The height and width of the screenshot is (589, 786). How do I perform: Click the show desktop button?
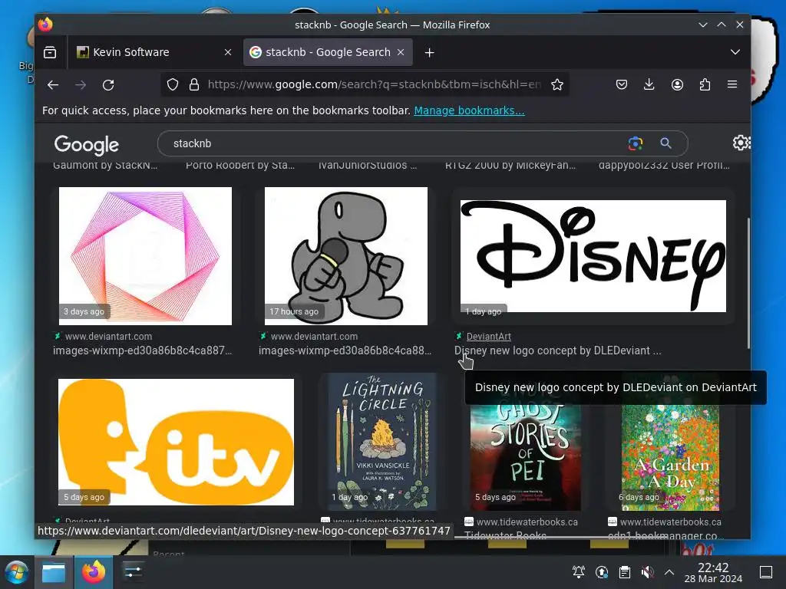pos(765,572)
